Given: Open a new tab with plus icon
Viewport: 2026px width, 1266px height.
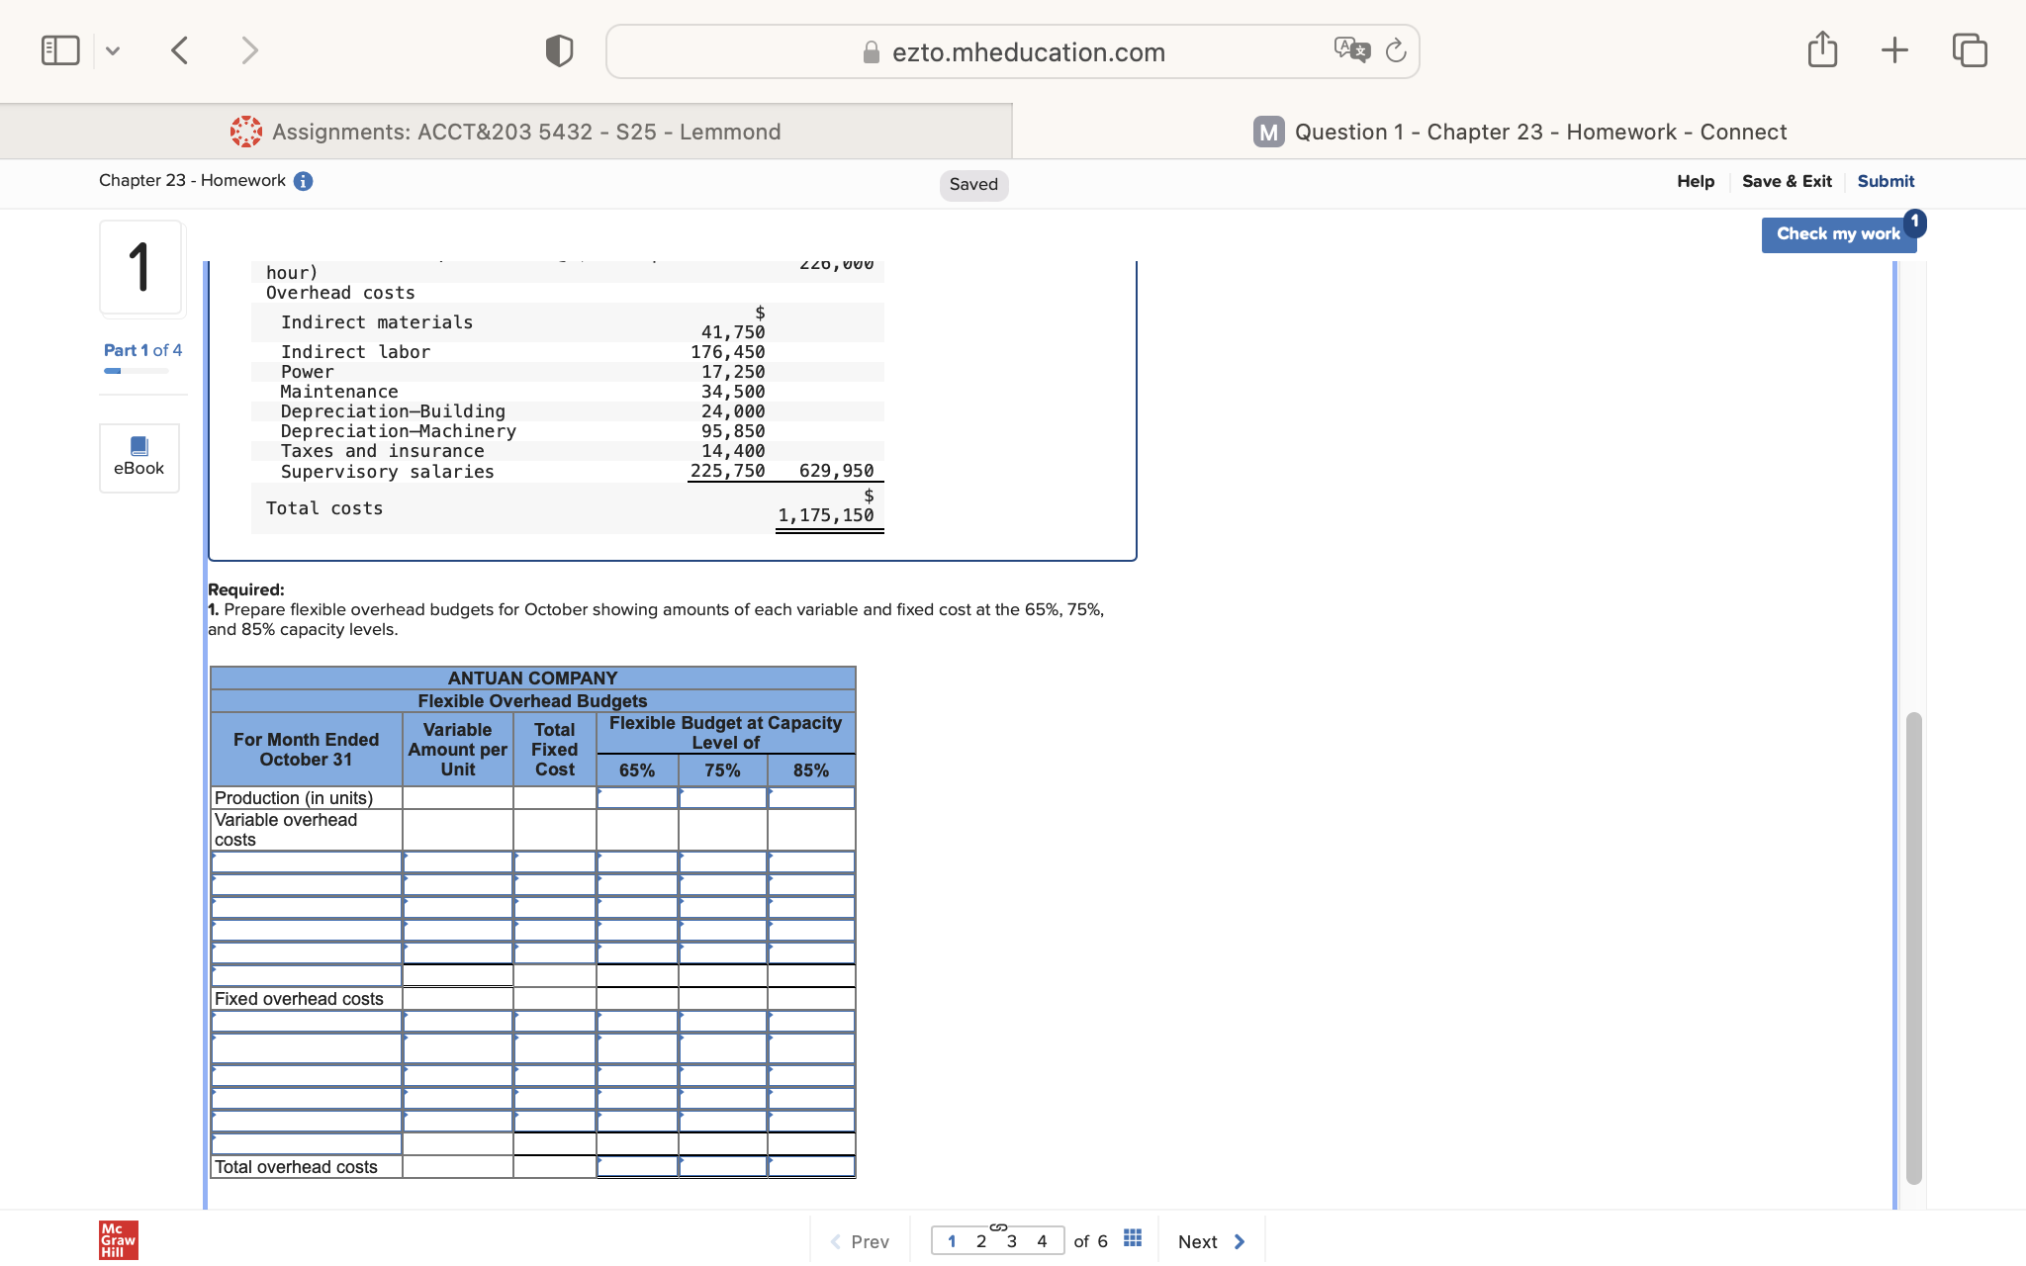Looking at the screenshot, I should 1894,50.
